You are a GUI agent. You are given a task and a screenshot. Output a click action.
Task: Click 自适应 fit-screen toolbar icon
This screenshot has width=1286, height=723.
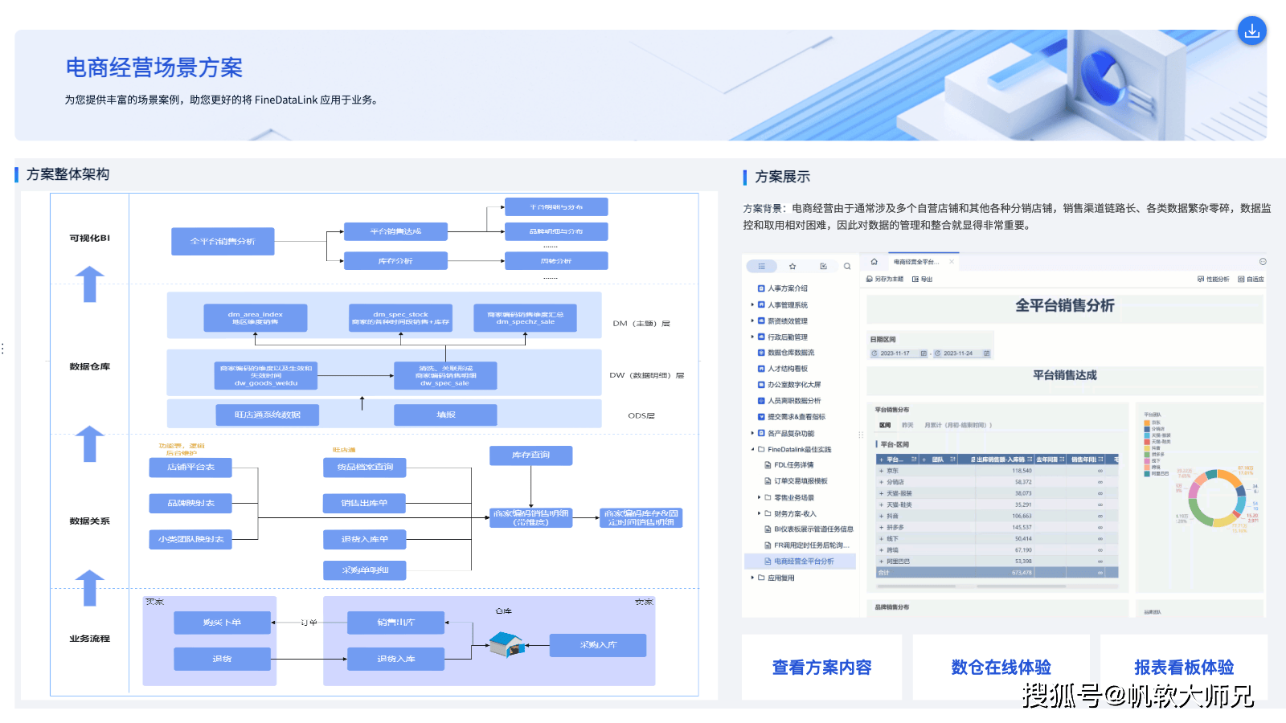[1251, 280]
